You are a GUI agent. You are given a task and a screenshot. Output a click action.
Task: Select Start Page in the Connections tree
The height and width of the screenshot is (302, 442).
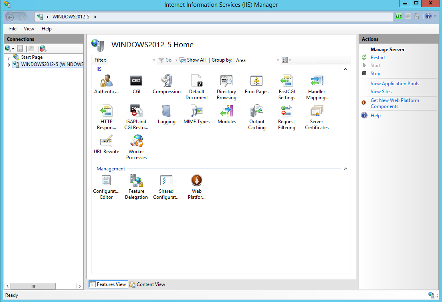coord(32,57)
